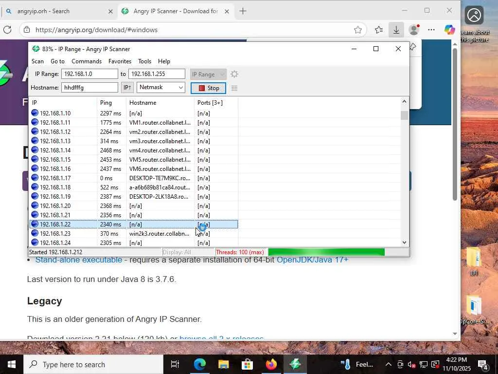Screen dimensions: 498x374
Task: Open Microsoft Store from the taskbar
Action: pos(247,364)
